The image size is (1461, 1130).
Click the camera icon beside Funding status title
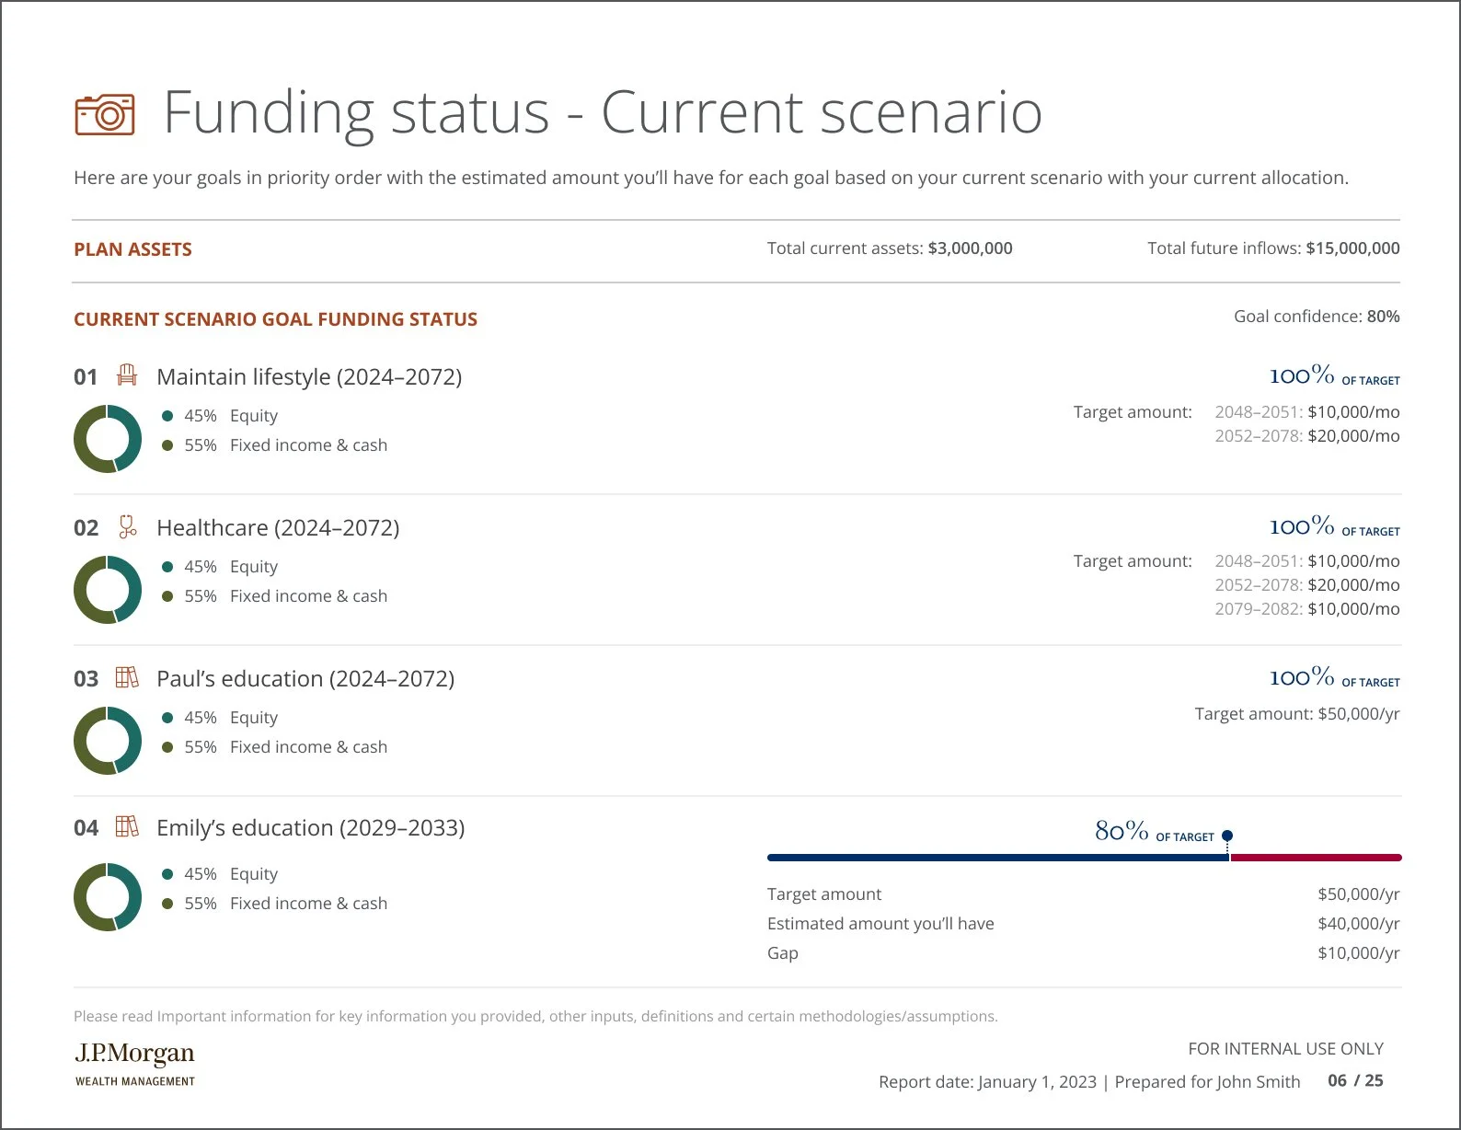105,114
